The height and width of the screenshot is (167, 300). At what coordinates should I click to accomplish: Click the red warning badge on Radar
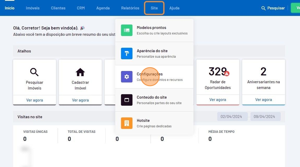pyautogui.click(x=227, y=73)
